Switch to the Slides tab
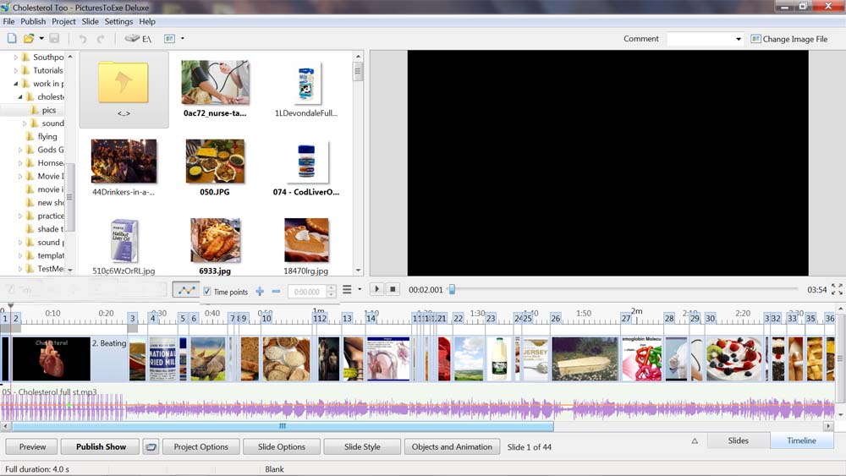This screenshot has width=846, height=476. click(x=738, y=440)
